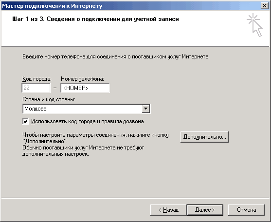Cancel the wizard with Отмена
Image resolution: width=271 pixels, height=222 pixels.
point(246,210)
